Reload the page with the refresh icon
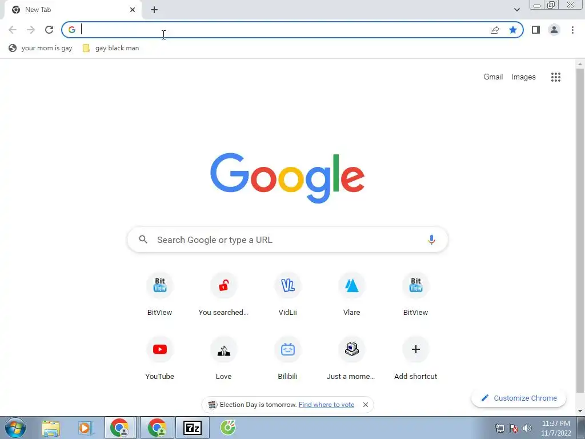The height and width of the screenshot is (439, 585). [49, 30]
